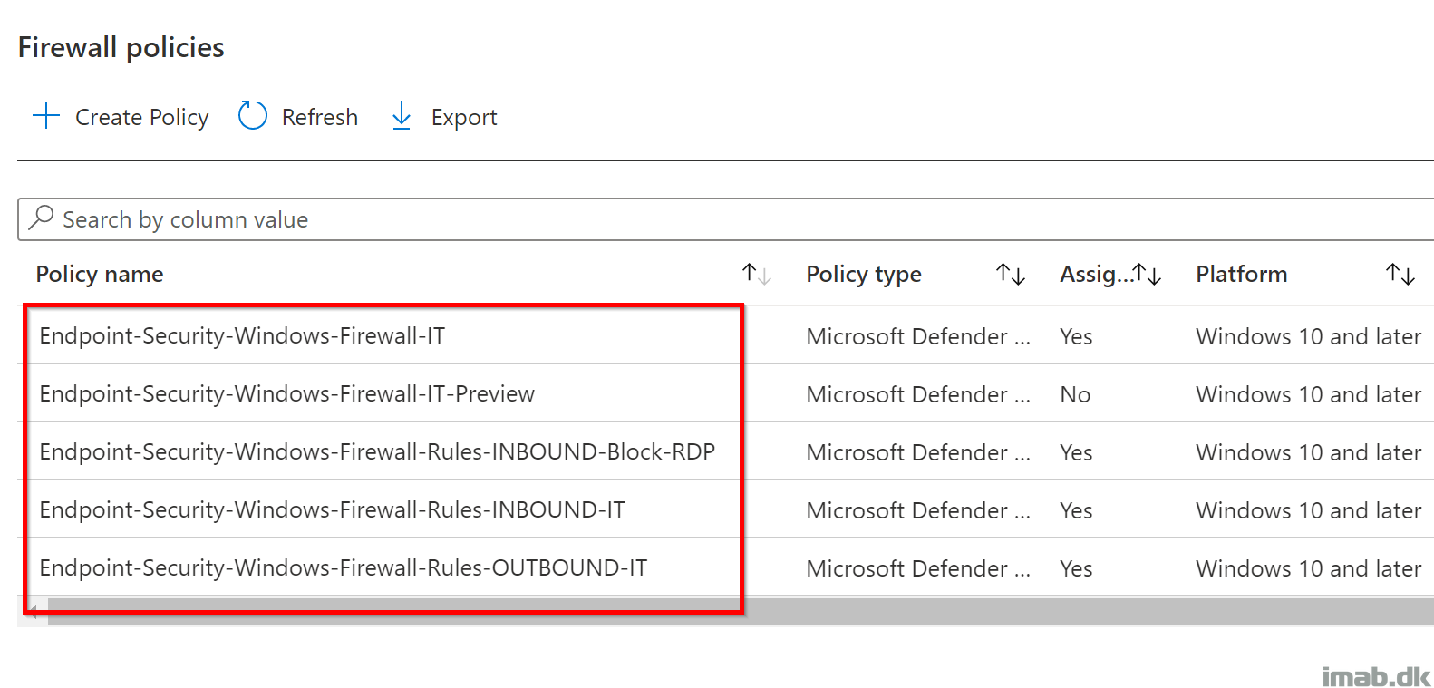Click the circular Refresh icon

click(x=252, y=116)
